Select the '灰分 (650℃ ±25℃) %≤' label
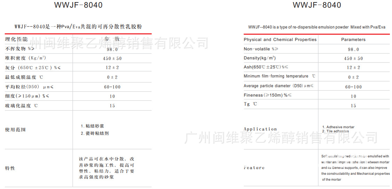392x189 pixels. pos(33,68)
